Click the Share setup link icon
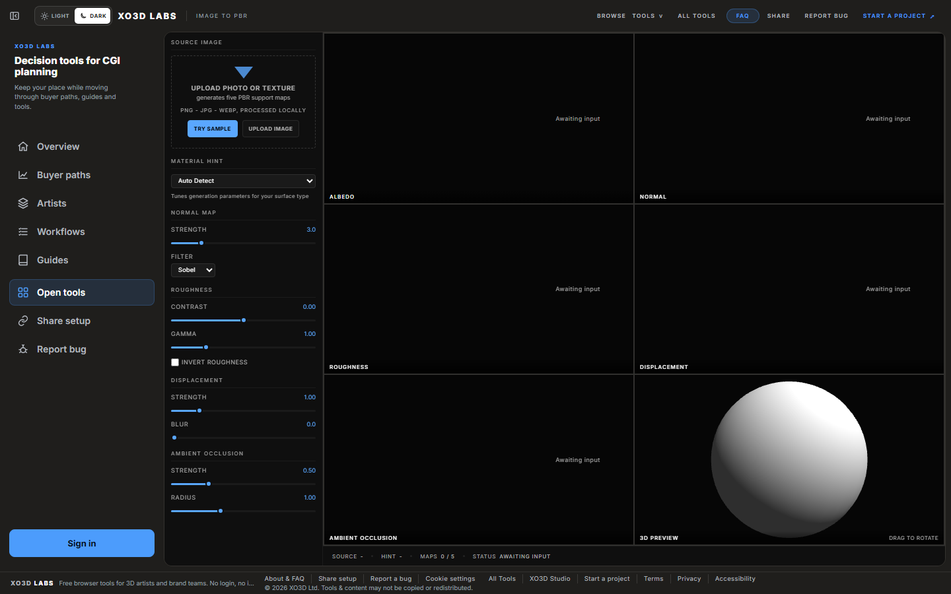 click(23, 321)
